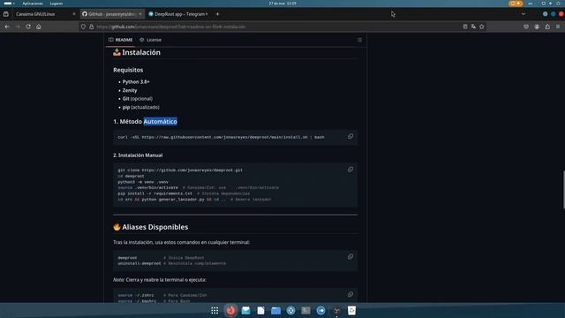
Task: Translate this page icon in address bar
Action: pyautogui.click(x=473, y=26)
